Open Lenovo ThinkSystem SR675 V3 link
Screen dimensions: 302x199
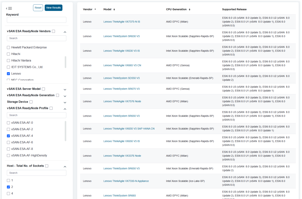[121, 89]
